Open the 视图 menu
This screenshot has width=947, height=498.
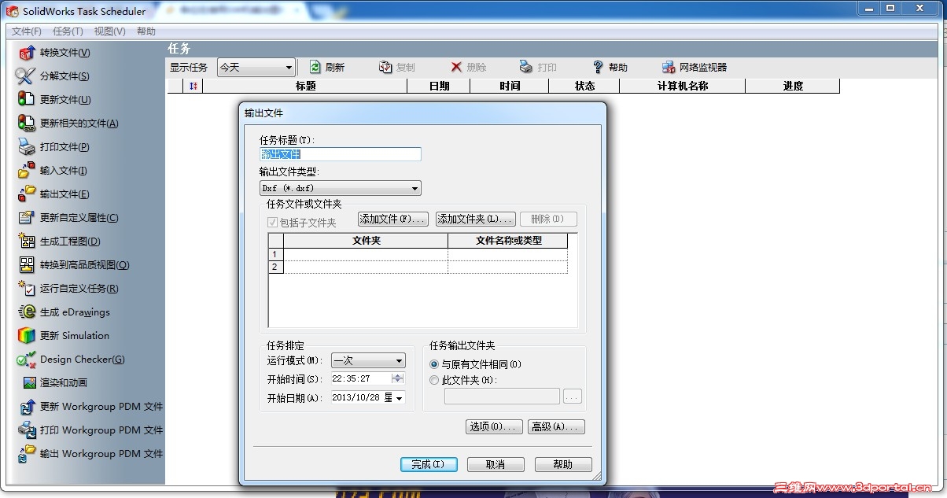point(108,31)
